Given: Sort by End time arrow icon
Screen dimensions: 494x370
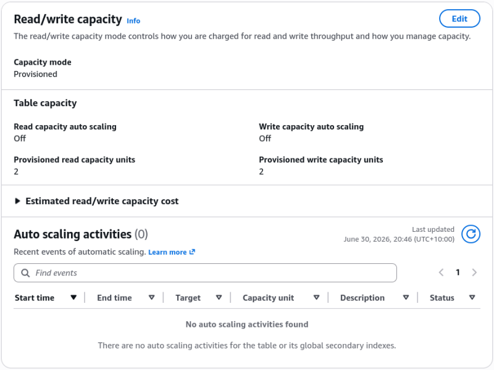Looking at the screenshot, I should 151,297.
